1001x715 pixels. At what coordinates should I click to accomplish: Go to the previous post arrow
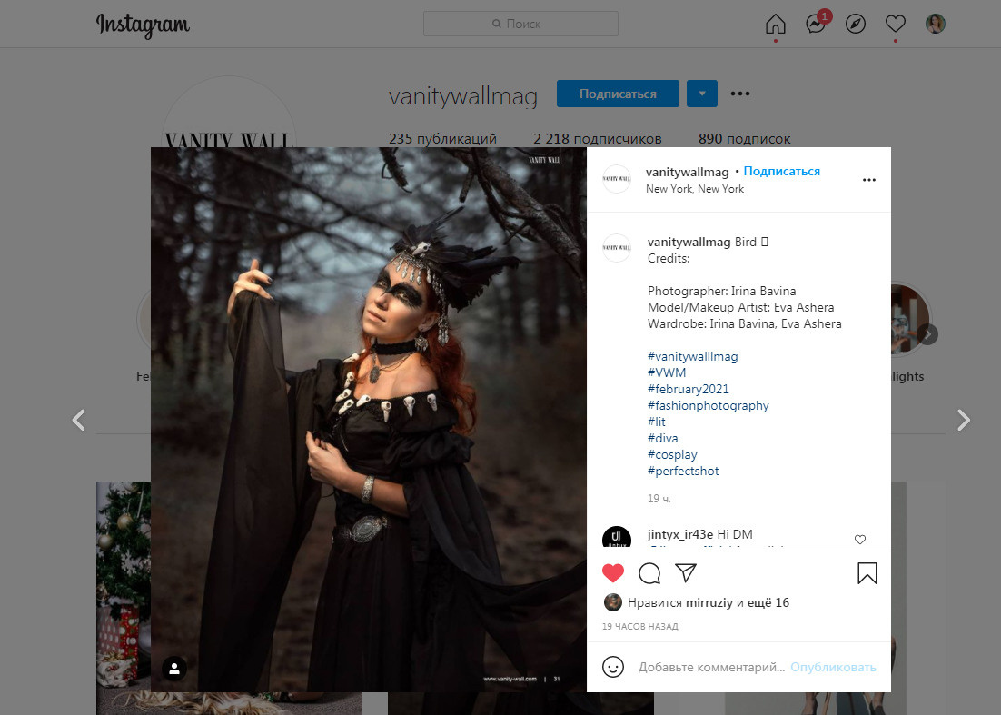(x=79, y=420)
